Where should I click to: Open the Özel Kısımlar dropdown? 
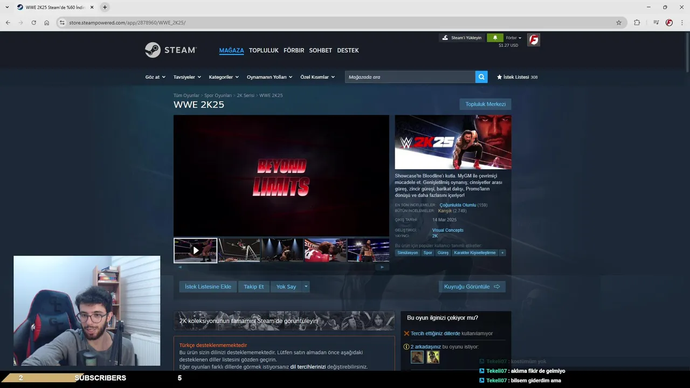pyautogui.click(x=318, y=77)
